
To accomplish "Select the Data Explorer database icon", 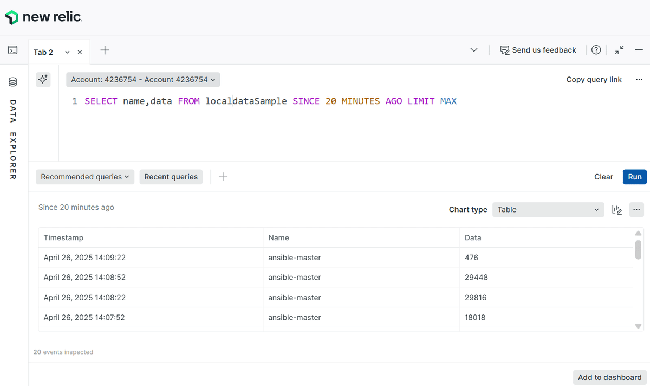I will click(x=12, y=81).
